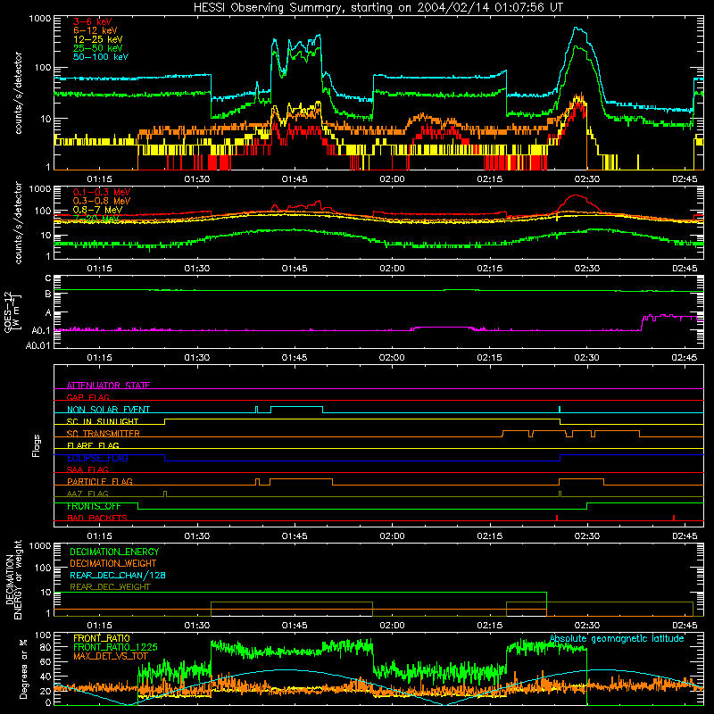The image size is (714, 714).
Task: Click the ATTENUATOR_STATE flag label
Action: (x=108, y=386)
